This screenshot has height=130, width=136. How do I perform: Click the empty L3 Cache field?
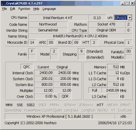point(113,97)
